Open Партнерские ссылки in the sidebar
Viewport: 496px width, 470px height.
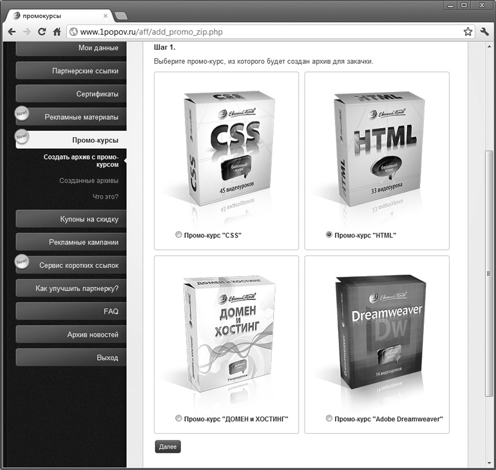[x=71, y=71]
